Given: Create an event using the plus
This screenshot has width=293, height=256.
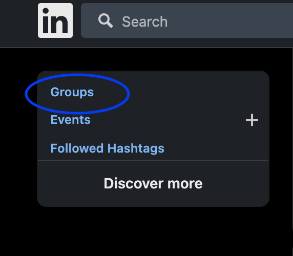Looking at the screenshot, I should (252, 120).
